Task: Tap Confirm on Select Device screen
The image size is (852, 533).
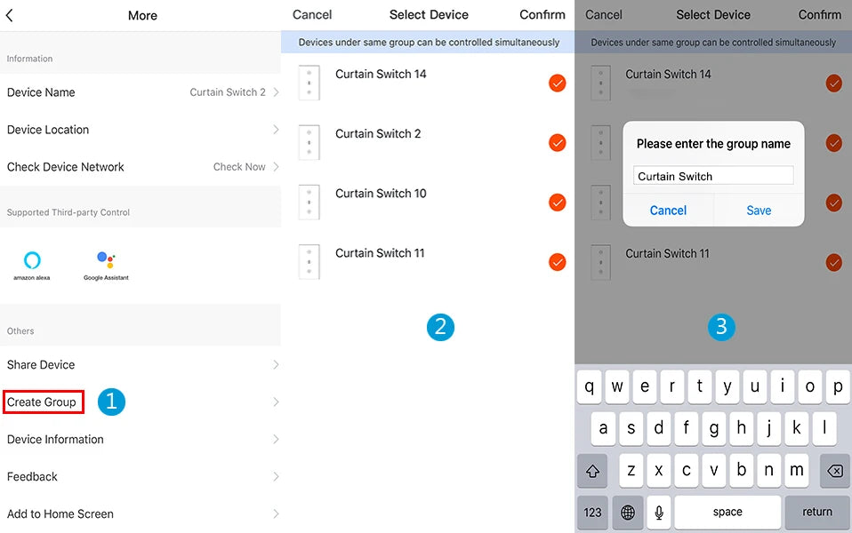Action: [542, 14]
